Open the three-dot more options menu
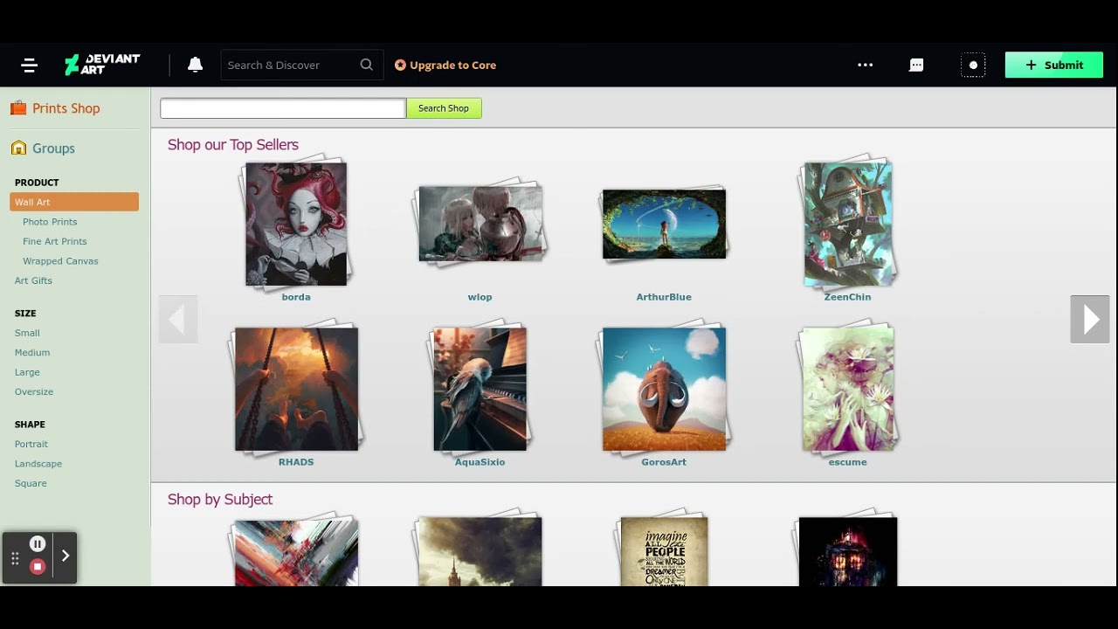 (x=866, y=65)
